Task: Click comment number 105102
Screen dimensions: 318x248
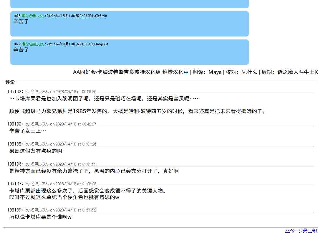Action: click(x=15, y=92)
